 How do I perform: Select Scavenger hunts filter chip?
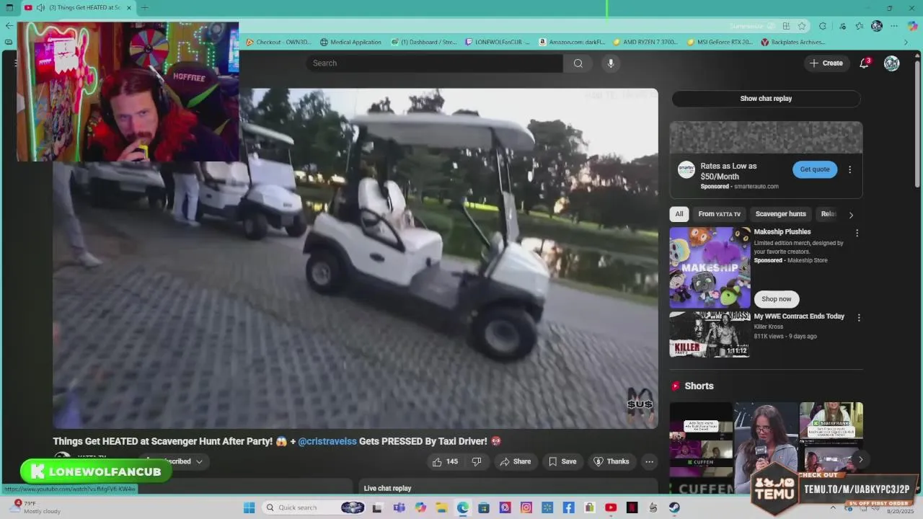tap(780, 214)
